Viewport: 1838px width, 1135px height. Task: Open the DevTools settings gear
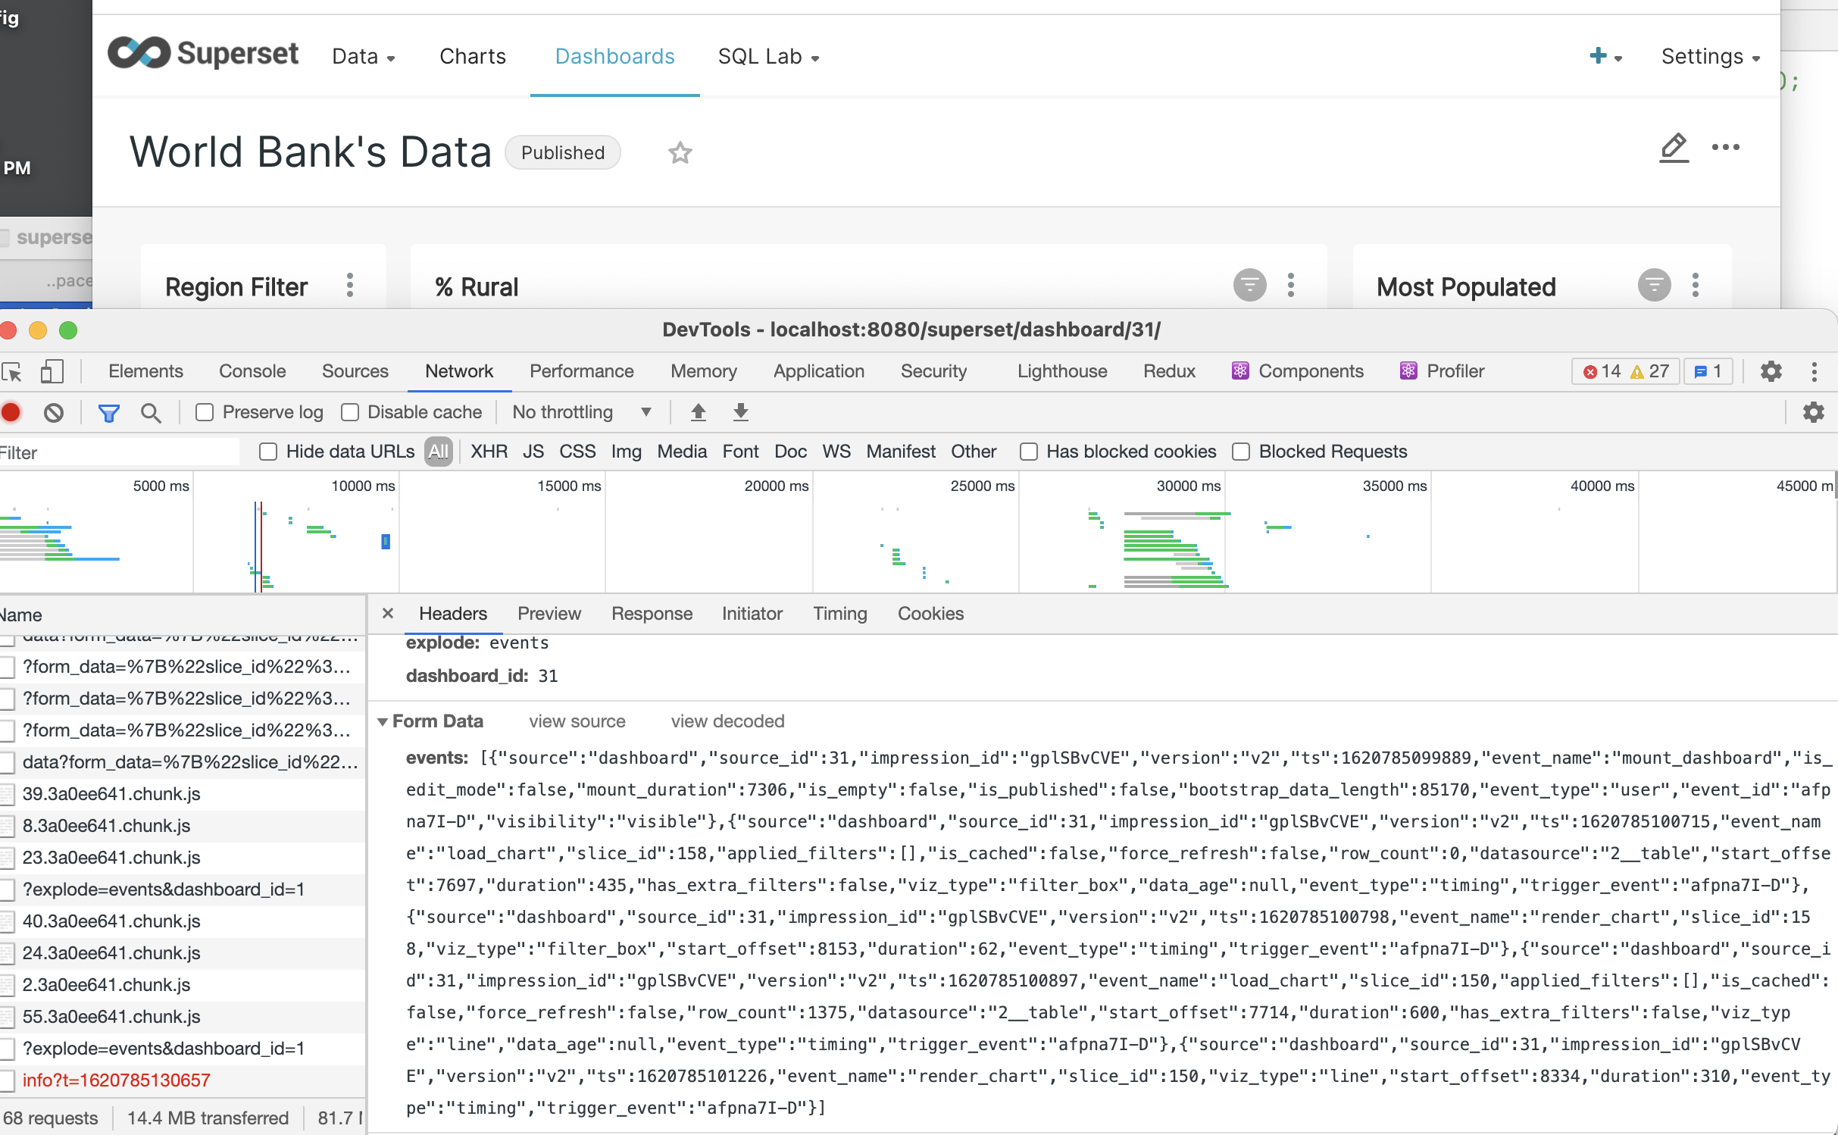pos(1771,371)
